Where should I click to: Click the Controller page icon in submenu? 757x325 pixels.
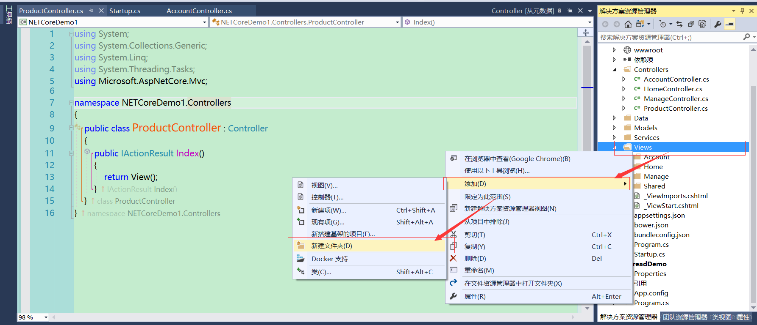[301, 197]
